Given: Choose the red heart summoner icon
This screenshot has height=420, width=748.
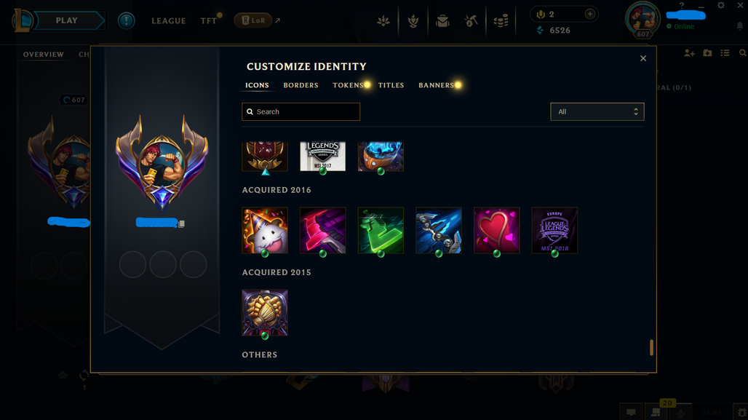Looking at the screenshot, I should (496, 231).
